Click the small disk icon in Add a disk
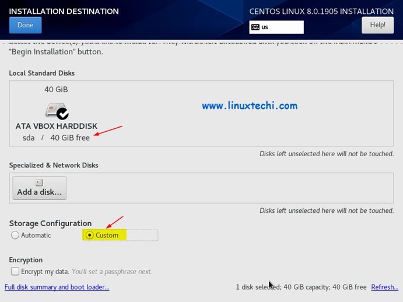The image size is (403, 302). click(39, 182)
